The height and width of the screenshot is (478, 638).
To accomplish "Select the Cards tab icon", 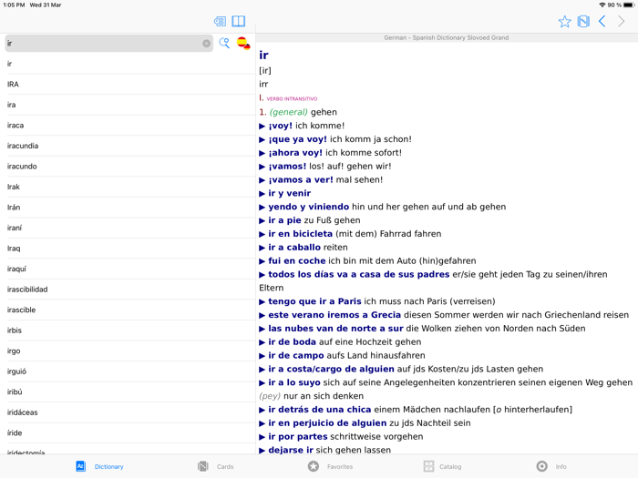I will click(x=203, y=466).
